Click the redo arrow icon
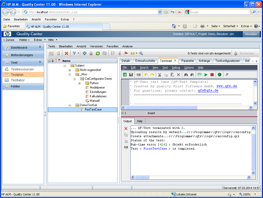This screenshot has height=198, width=263. pos(152,75)
